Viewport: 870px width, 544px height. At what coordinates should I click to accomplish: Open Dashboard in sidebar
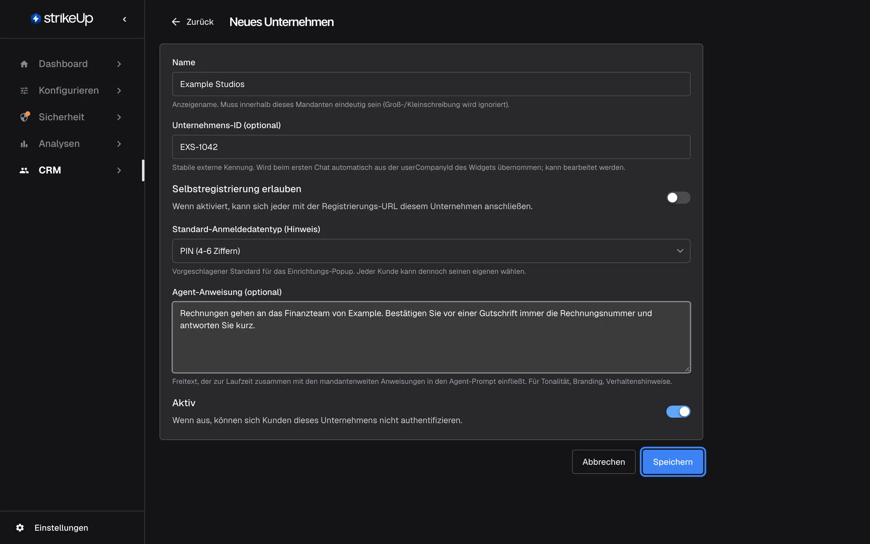click(71, 64)
